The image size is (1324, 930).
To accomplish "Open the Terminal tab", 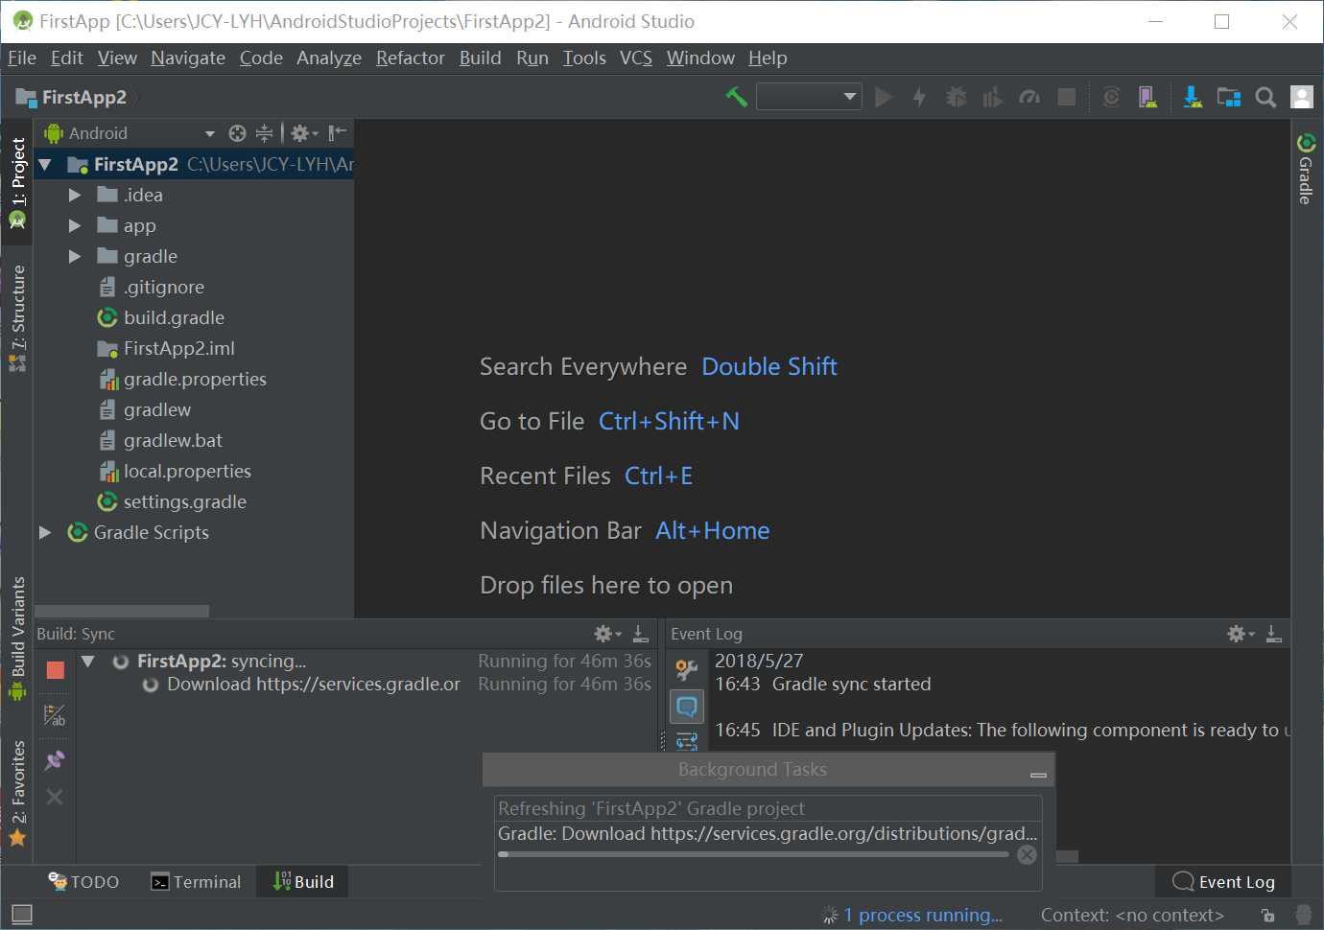I will pyautogui.click(x=196, y=882).
